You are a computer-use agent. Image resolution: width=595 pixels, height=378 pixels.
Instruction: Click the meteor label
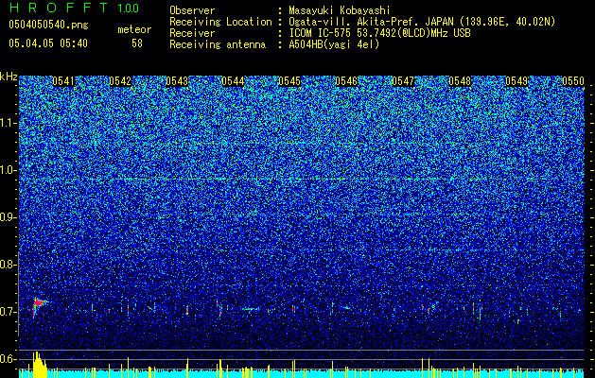tap(134, 29)
